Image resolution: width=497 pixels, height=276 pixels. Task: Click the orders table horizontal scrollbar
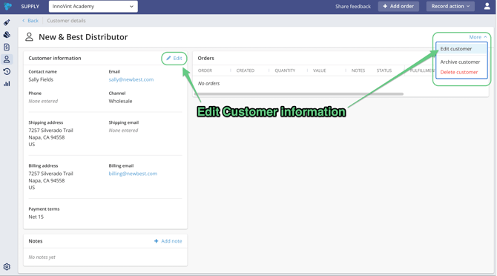(x=299, y=93)
